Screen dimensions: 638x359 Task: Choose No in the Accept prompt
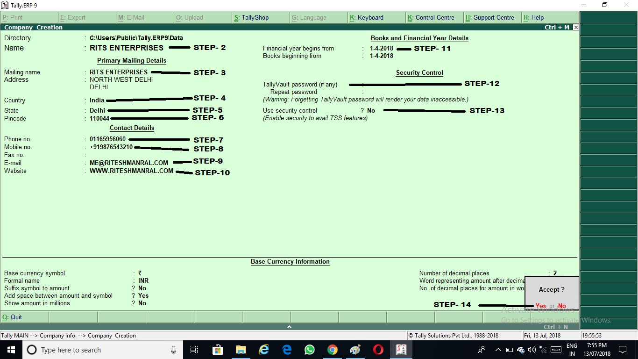point(562,306)
